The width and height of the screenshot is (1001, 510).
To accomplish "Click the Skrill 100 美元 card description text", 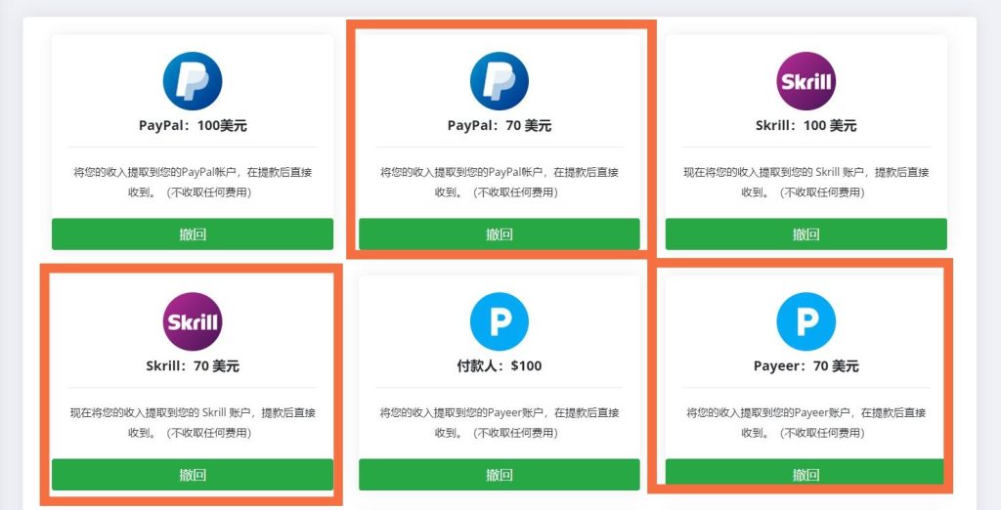I will tap(805, 182).
